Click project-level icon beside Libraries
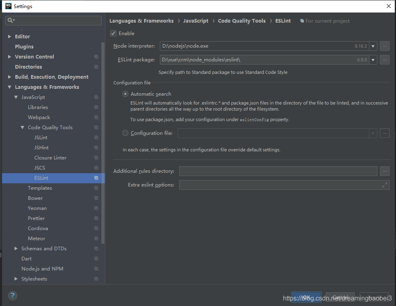396x306 pixels. tap(96, 107)
